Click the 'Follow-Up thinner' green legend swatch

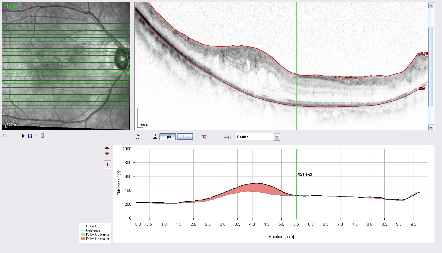[x=83, y=235]
